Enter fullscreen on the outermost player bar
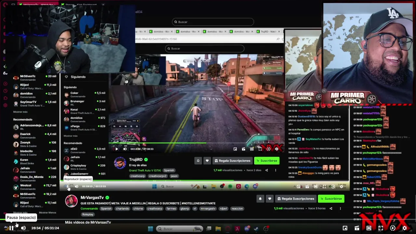 [381, 228]
